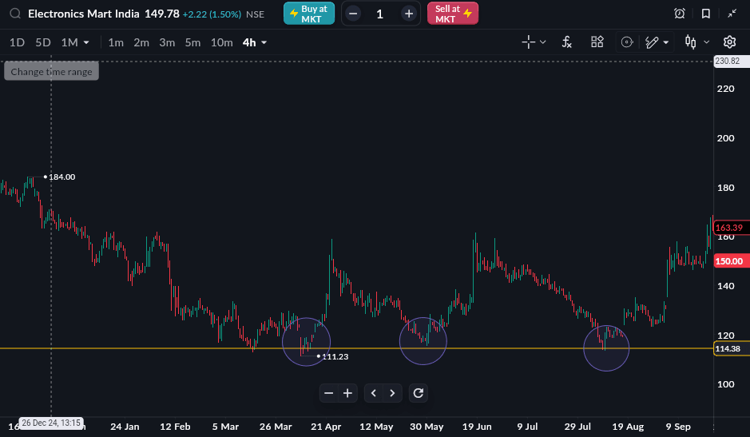
Task: Select the crosshair cursor tool
Action: (529, 42)
